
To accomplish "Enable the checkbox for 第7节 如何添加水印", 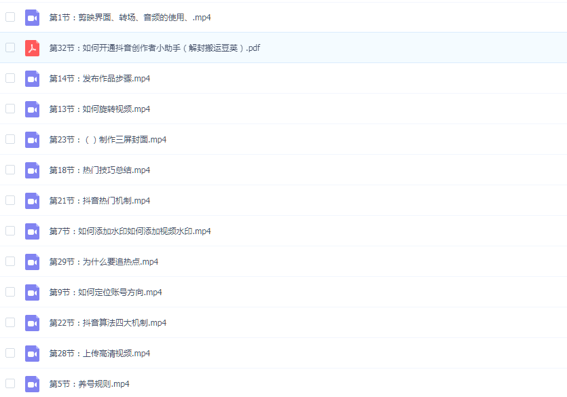I will [x=10, y=231].
